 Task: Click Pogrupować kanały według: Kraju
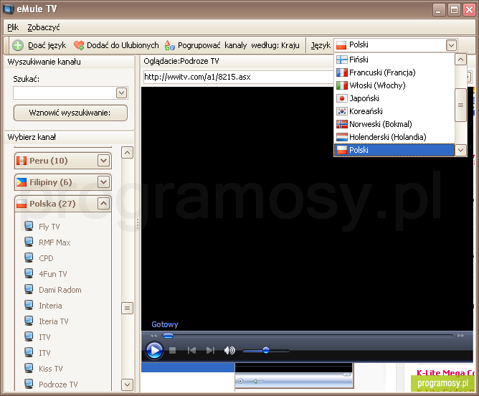[x=239, y=45]
